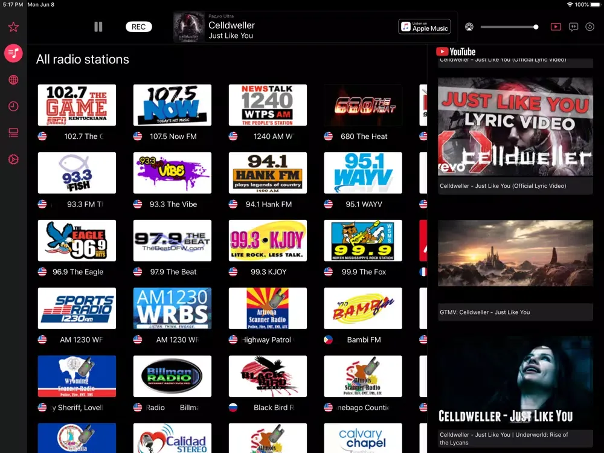
Task: Check the Wi-Fi status icon
Action: point(570,5)
